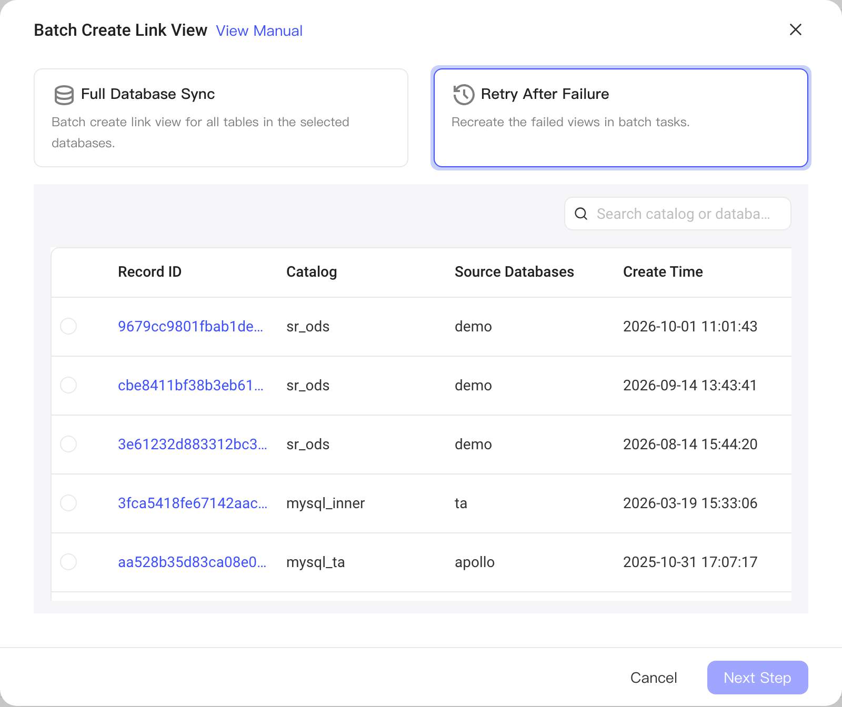This screenshot has width=842, height=707.
Task: Select radio for record aa528b35d83ca08e0
Action: (x=68, y=562)
